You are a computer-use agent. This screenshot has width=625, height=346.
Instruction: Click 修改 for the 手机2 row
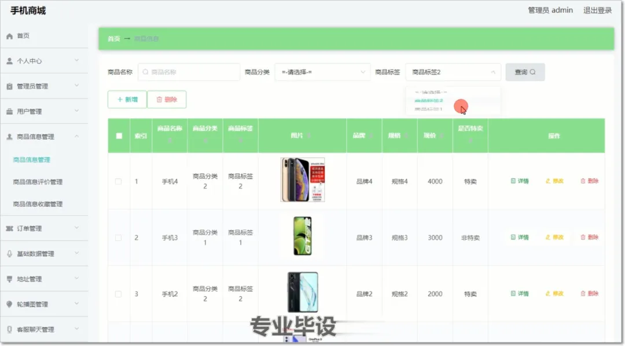pyautogui.click(x=554, y=294)
